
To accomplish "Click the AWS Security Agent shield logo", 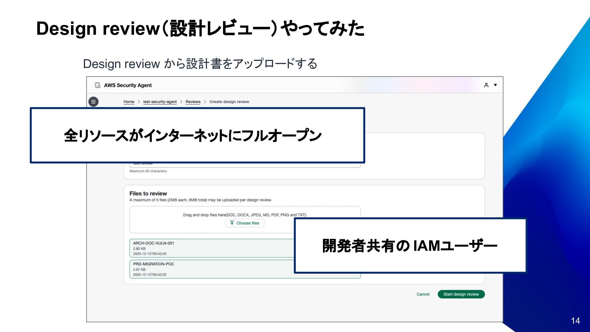I will [98, 85].
